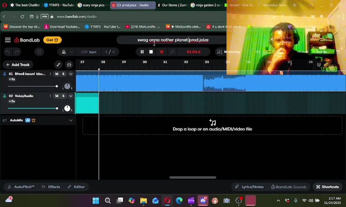Open the AutoPitch panel tab
Screen dimensions: 346x207
[21, 187]
